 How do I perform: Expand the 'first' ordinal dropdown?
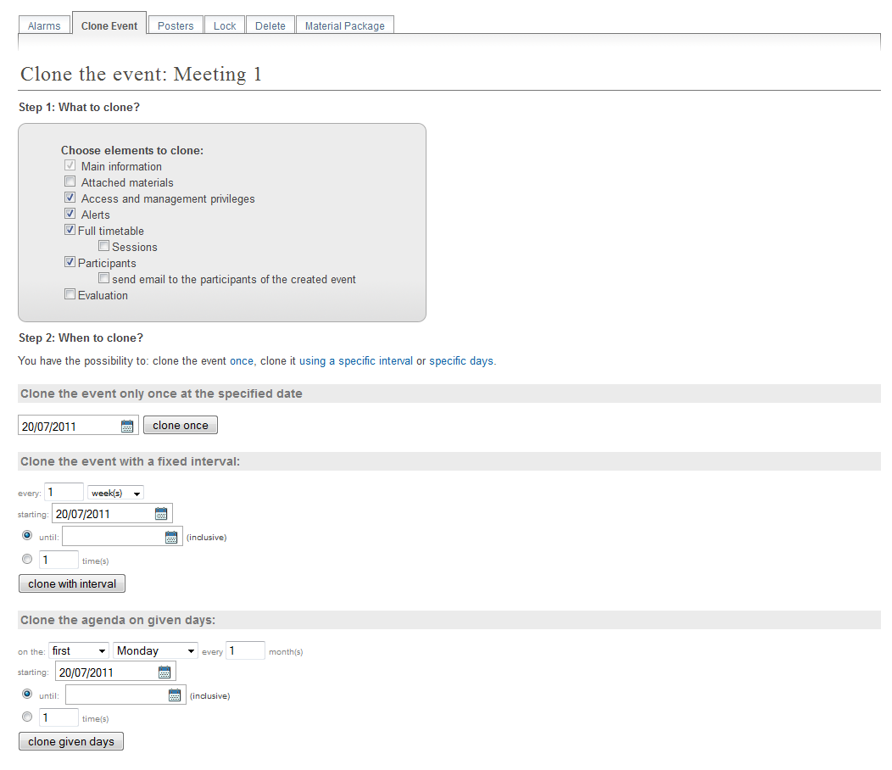click(x=79, y=650)
